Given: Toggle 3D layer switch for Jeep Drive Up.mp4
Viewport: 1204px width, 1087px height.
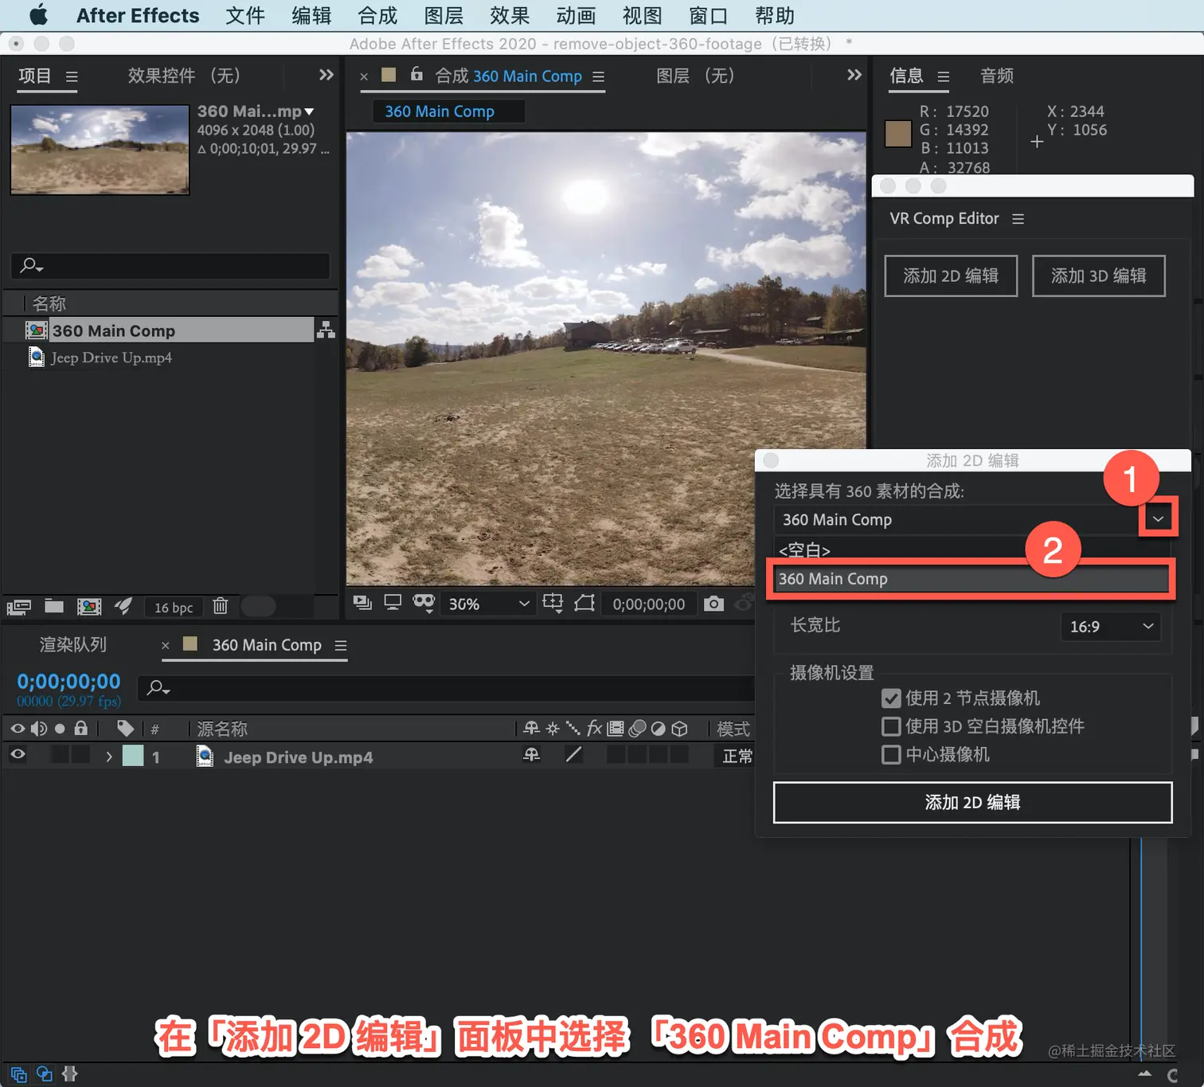Looking at the screenshot, I should pyautogui.click(x=679, y=754).
